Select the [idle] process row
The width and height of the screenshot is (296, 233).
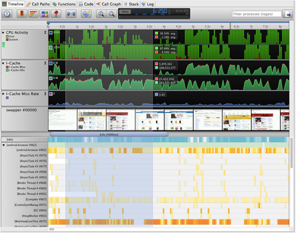click(x=25, y=140)
